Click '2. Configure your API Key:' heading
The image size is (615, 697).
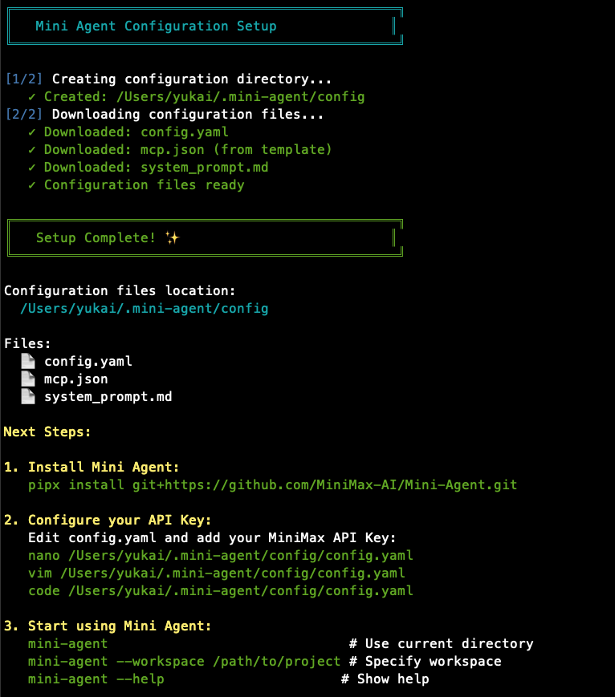click(x=108, y=520)
